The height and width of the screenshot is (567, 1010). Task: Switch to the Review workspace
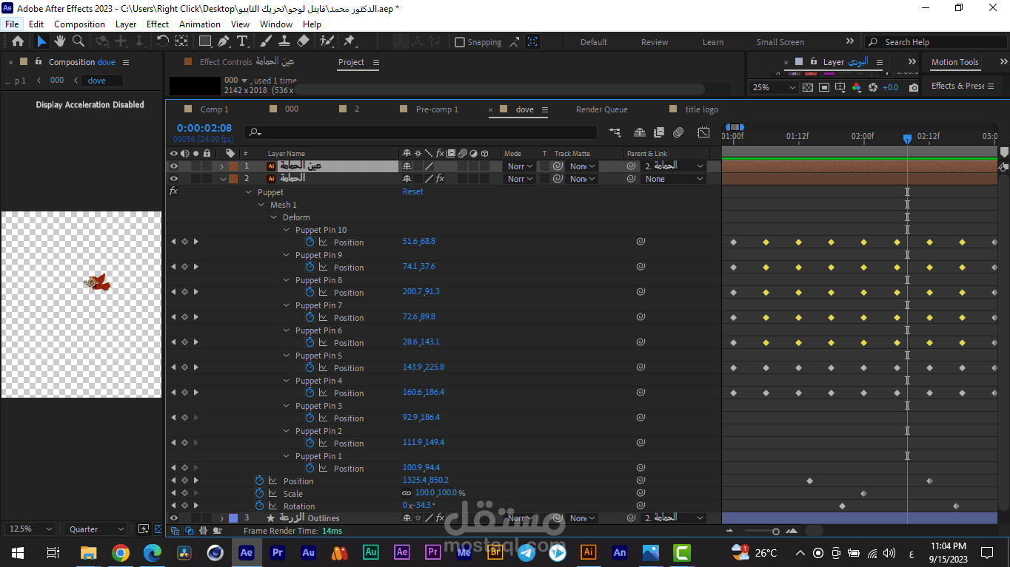655,42
